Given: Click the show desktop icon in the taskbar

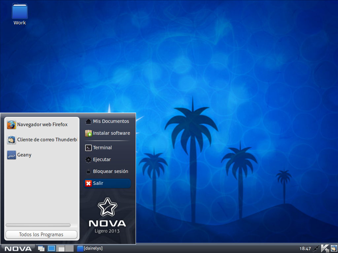Looking at the screenshot, I should (x=41, y=248).
